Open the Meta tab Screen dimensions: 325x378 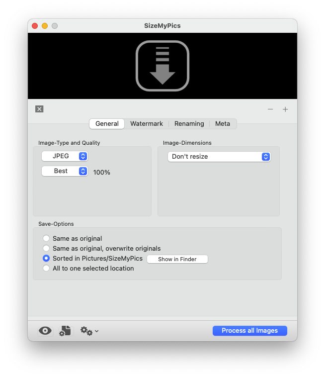(222, 124)
